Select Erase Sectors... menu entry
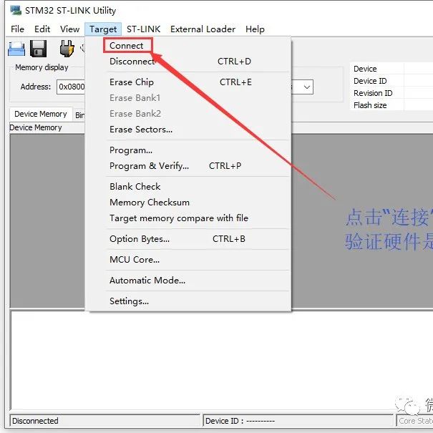The image size is (433, 433). [x=188, y=130]
